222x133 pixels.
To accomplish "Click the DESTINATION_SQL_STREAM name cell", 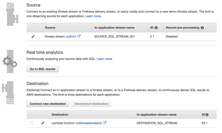I will tap(157, 123).
